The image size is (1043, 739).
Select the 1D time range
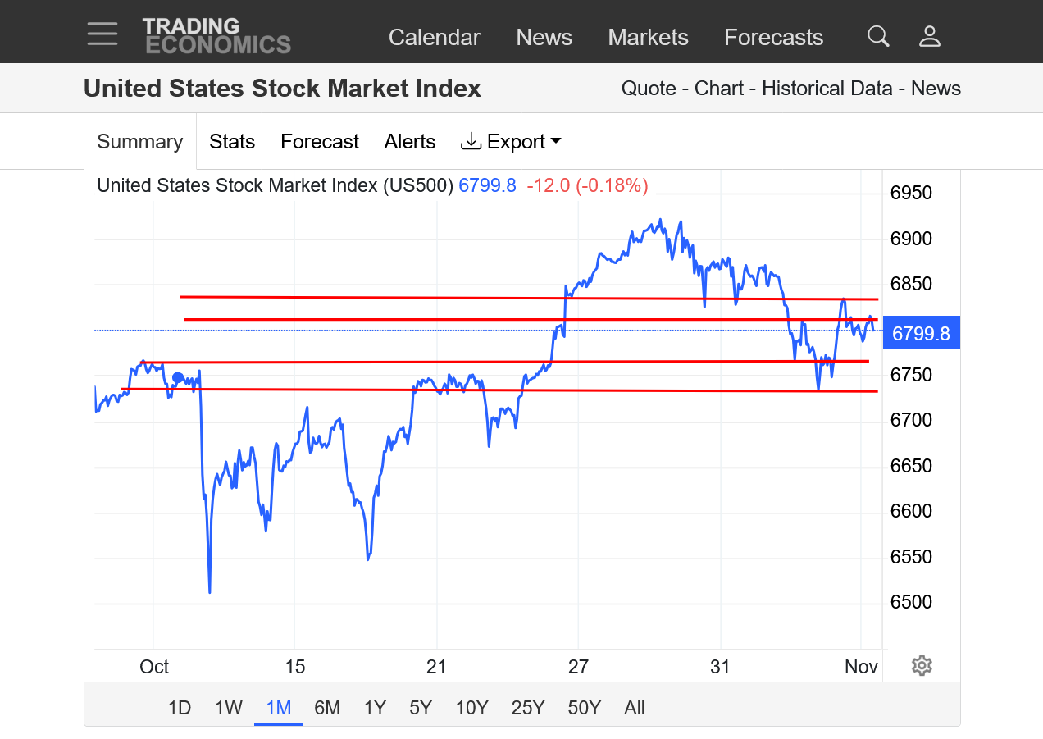pyautogui.click(x=180, y=708)
